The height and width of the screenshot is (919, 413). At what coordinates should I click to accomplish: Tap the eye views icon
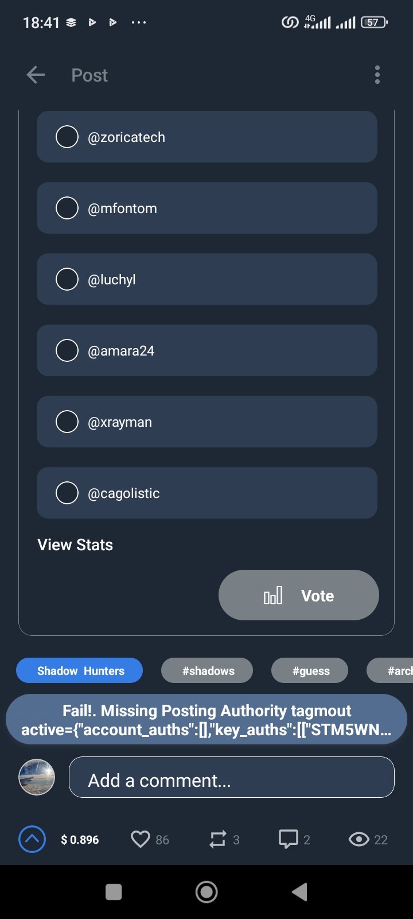pyautogui.click(x=359, y=839)
